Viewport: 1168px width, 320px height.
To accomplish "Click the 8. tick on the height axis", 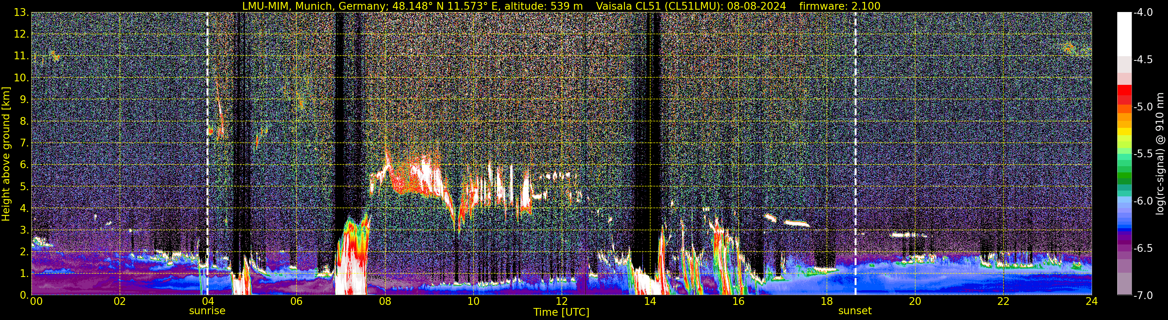I will tap(24, 122).
